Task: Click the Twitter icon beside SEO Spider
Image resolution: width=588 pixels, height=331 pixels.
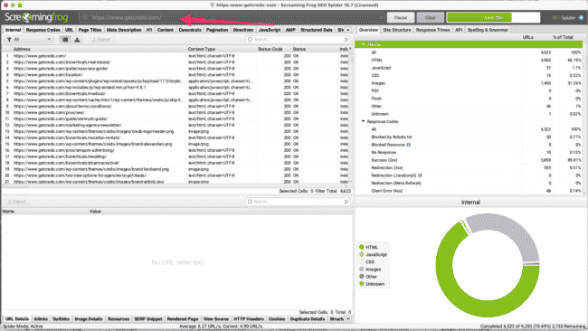Action: (581, 17)
